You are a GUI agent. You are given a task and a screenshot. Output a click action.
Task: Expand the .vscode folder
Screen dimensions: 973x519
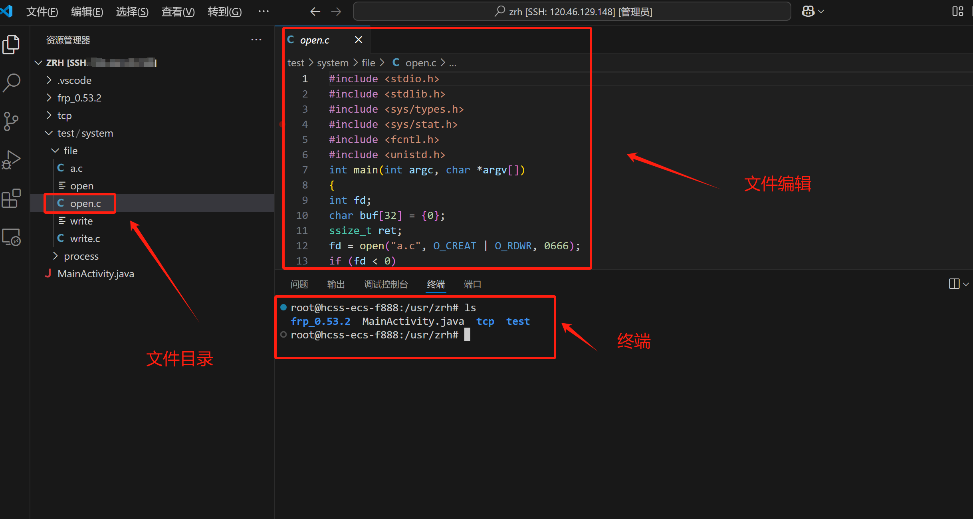pyautogui.click(x=74, y=80)
